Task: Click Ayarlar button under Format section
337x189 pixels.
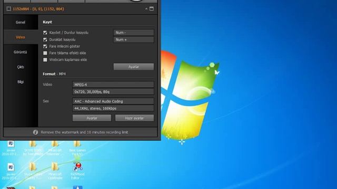Action: pyautogui.click(x=92, y=118)
